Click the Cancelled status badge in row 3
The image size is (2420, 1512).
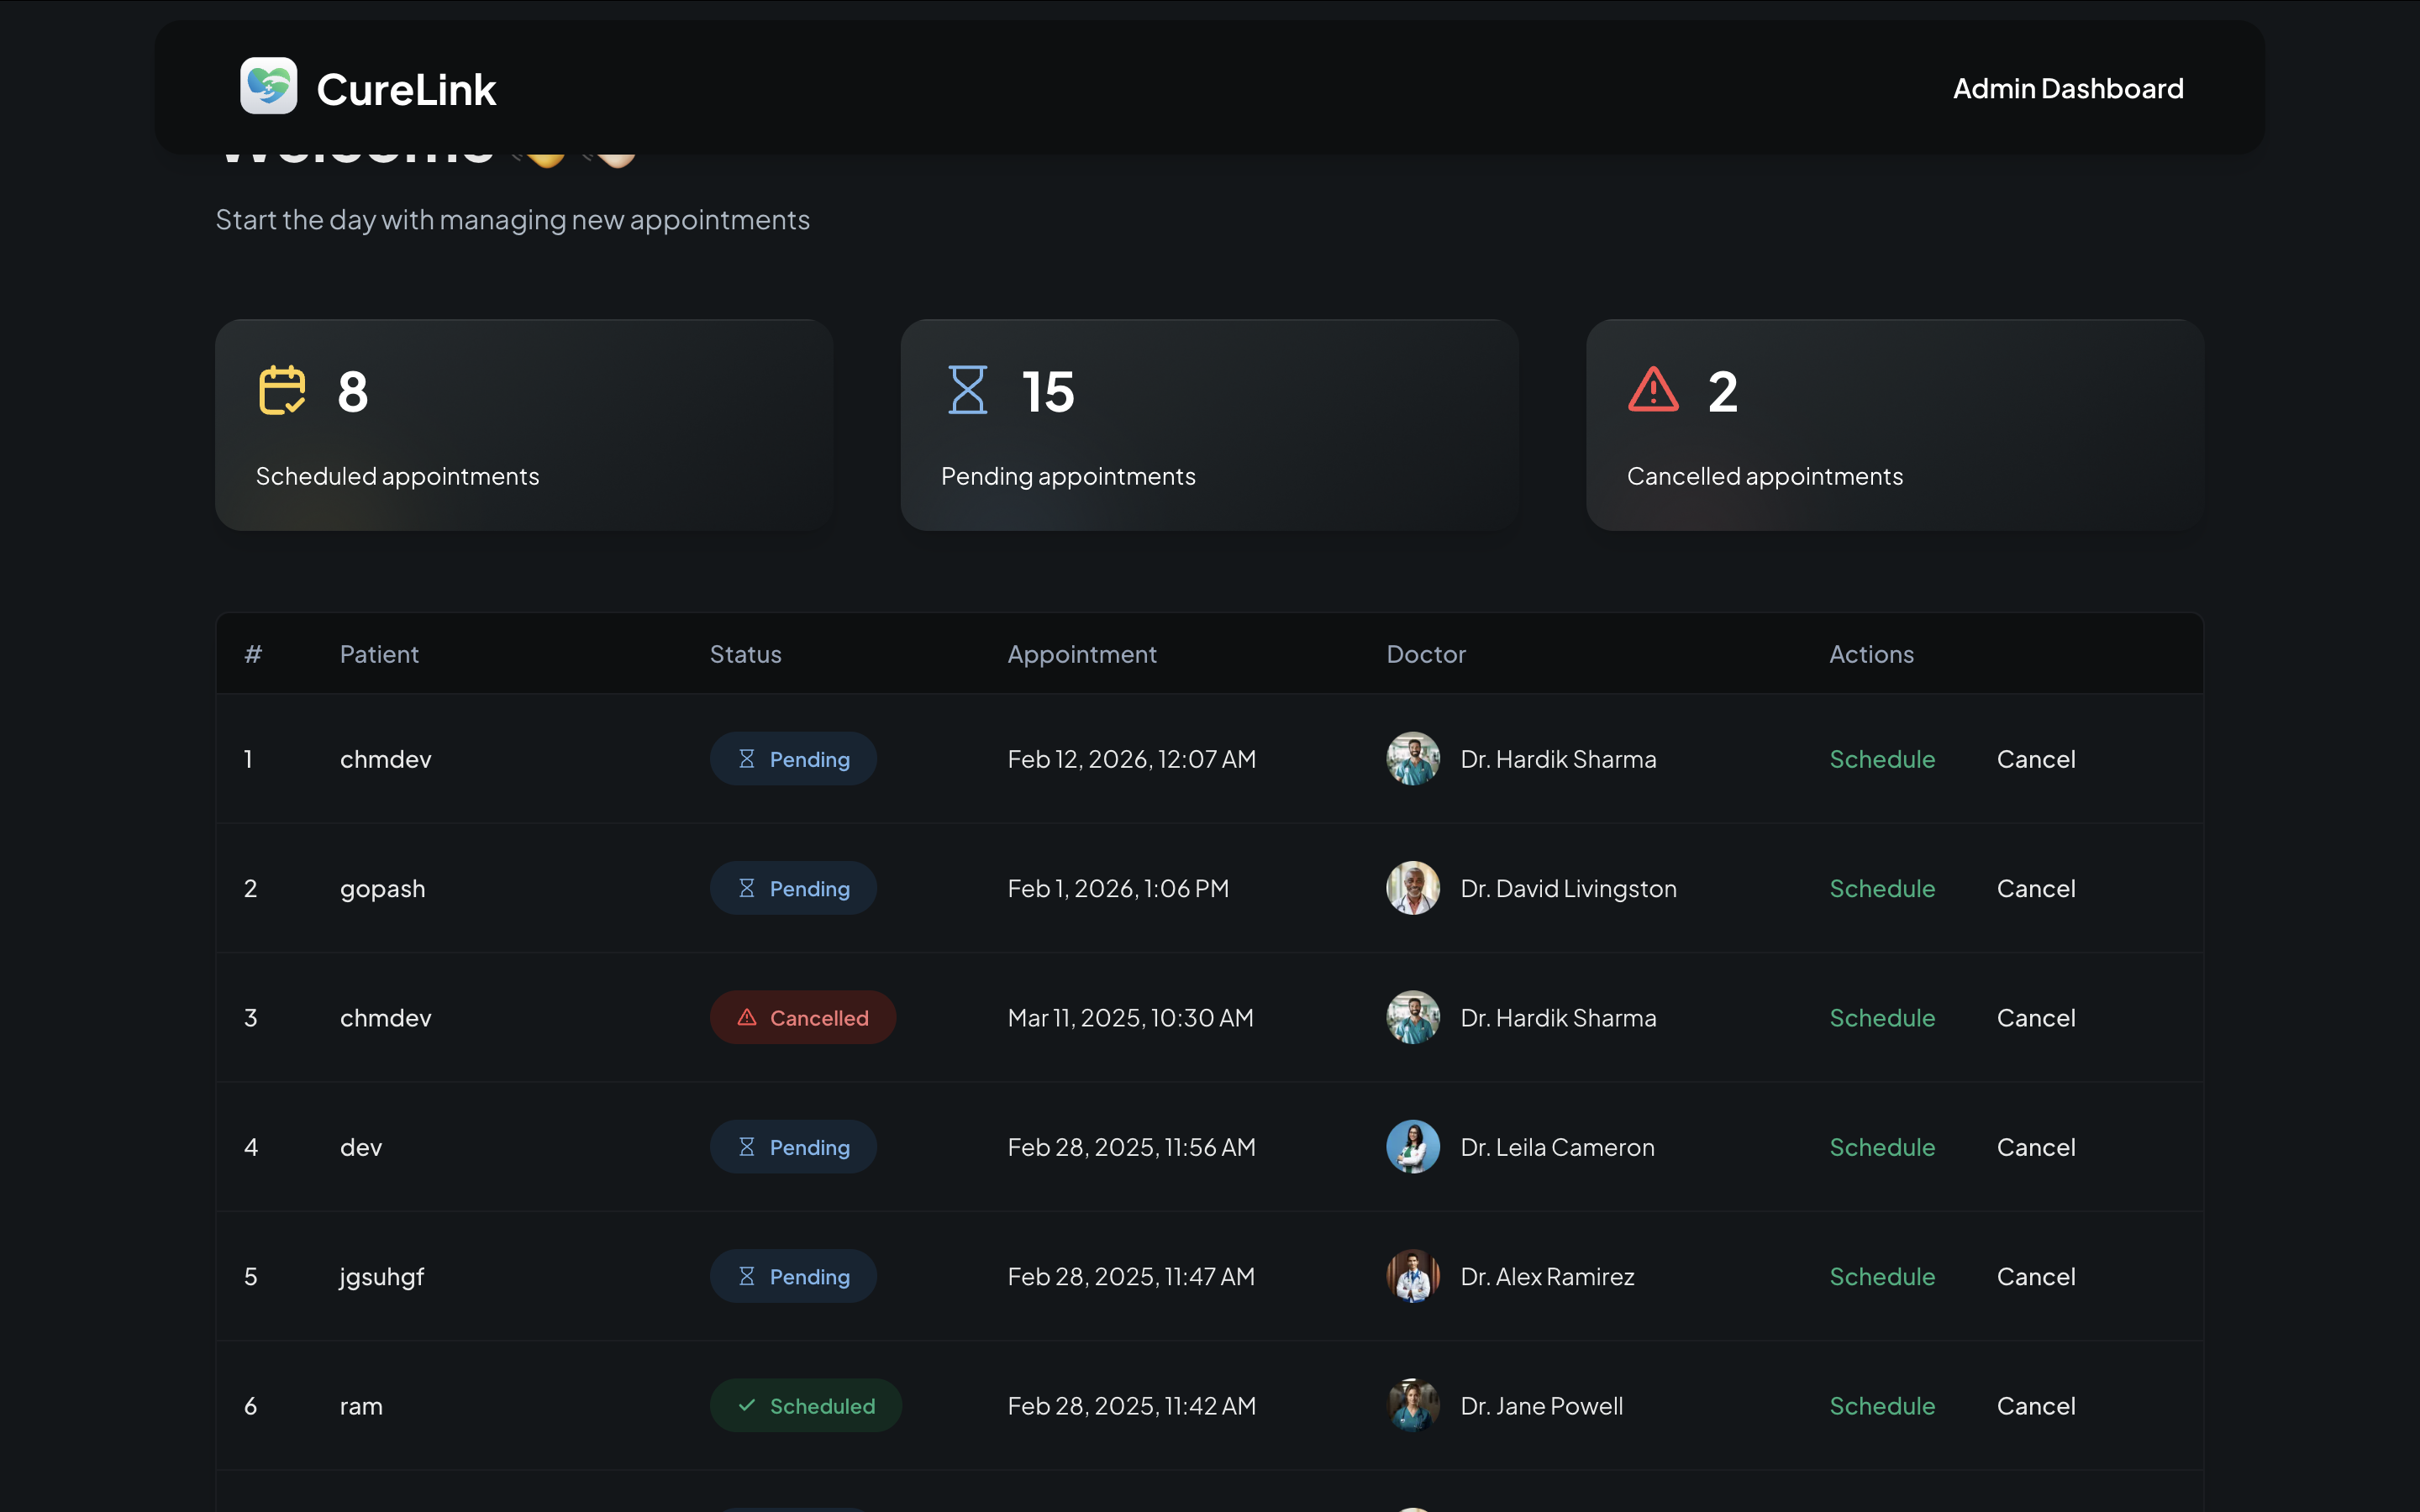click(x=802, y=1018)
